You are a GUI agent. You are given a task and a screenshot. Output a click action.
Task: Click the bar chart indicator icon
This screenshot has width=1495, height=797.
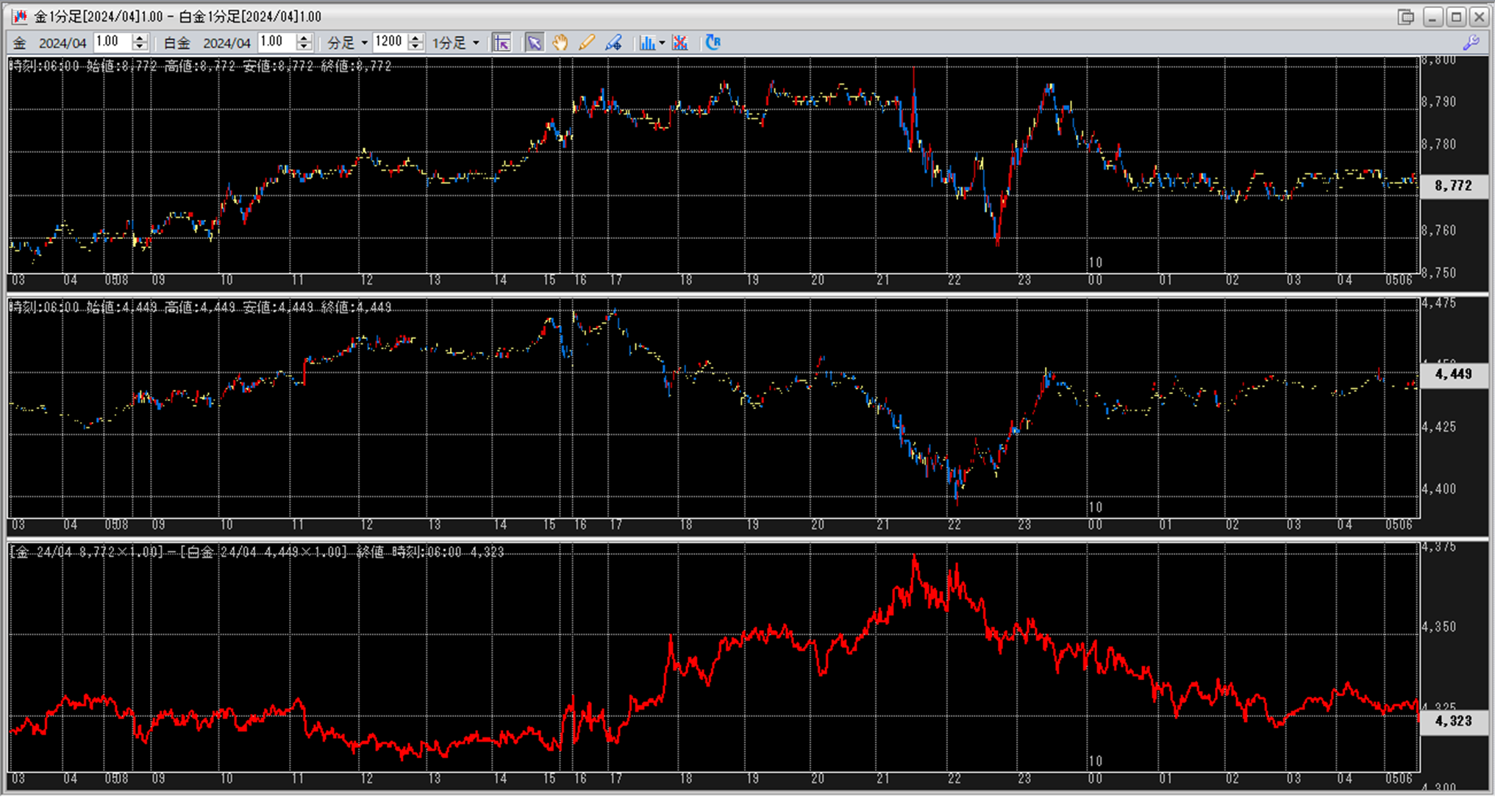tap(646, 43)
